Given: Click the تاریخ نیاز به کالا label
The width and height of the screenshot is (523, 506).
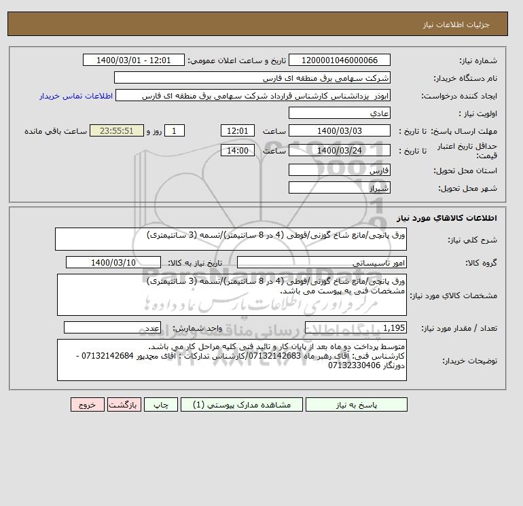Looking at the screenshot, I should tap(195, 263).
